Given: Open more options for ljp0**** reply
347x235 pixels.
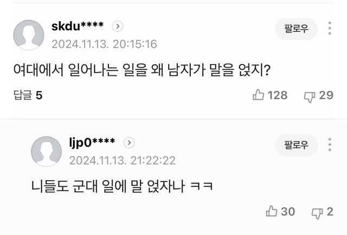Looking at the screenshot, I should 330,145.
